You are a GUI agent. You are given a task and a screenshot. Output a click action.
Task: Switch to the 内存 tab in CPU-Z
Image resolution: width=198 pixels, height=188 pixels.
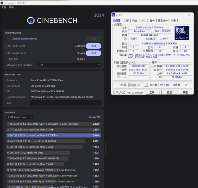pyautogui.click(x=135, y=21)
